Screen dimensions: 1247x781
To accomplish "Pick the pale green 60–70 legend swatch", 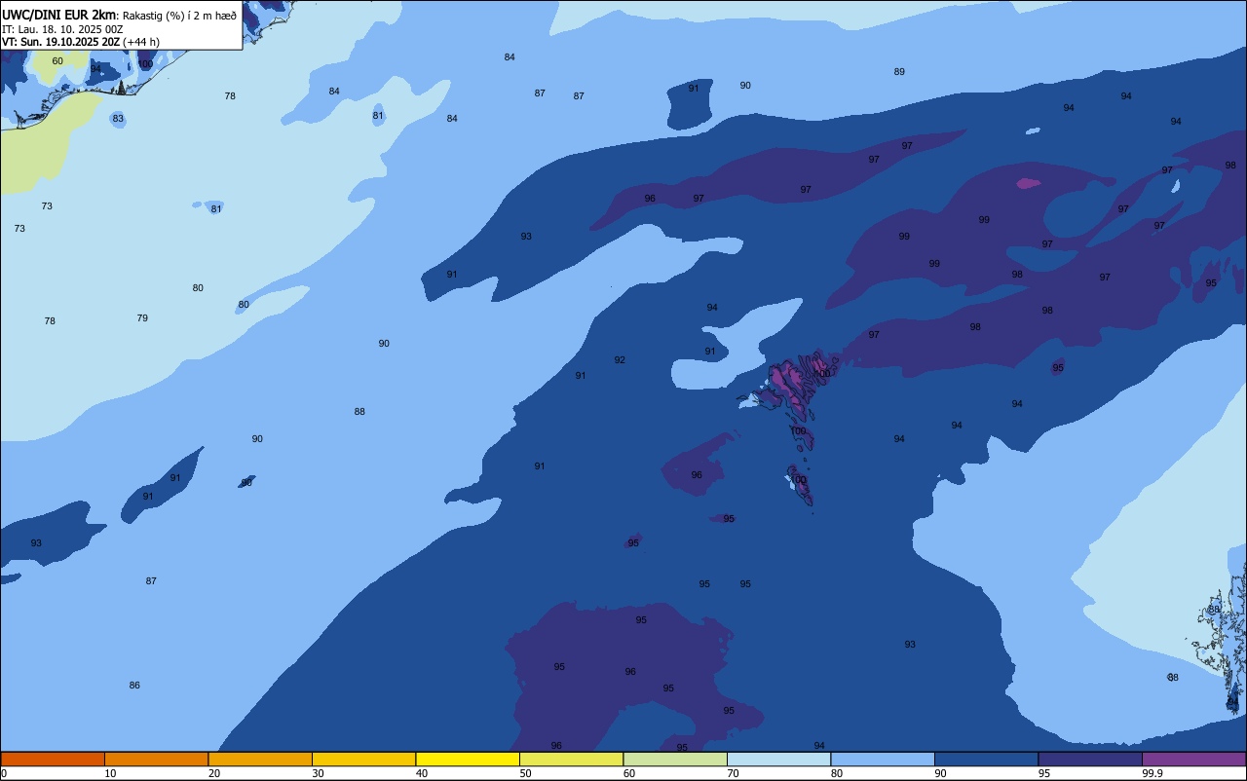I will (675, 759).
